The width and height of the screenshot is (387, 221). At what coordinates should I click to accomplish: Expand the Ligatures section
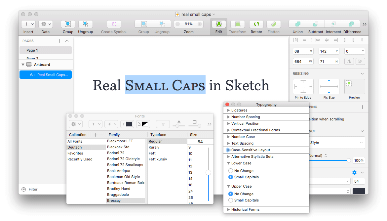[228, 110]
